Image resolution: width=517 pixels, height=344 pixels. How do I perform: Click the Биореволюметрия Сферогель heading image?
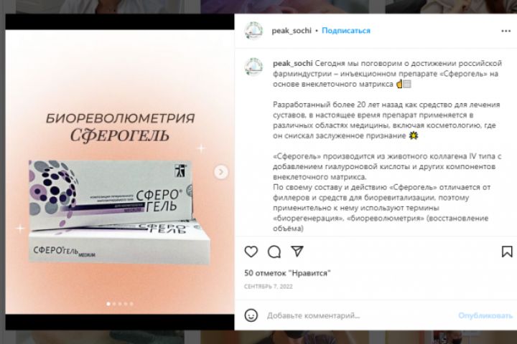tap(120, 128)
